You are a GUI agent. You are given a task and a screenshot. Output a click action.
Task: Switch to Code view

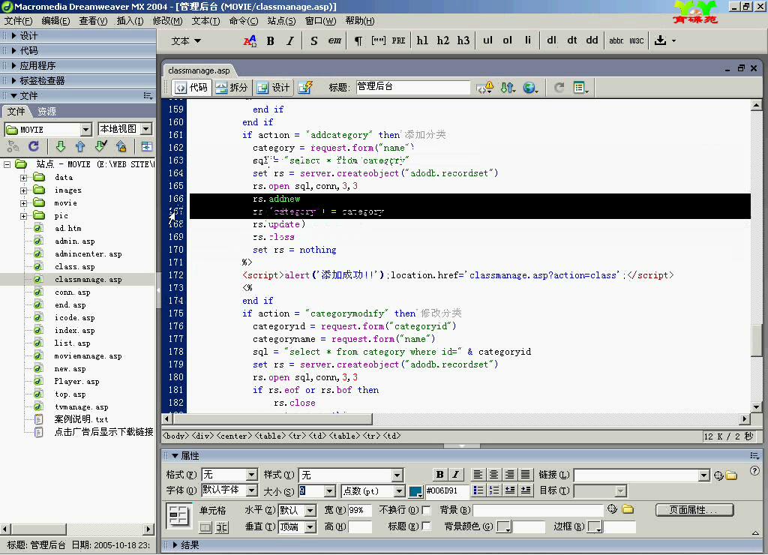click(x=192, y=88)
